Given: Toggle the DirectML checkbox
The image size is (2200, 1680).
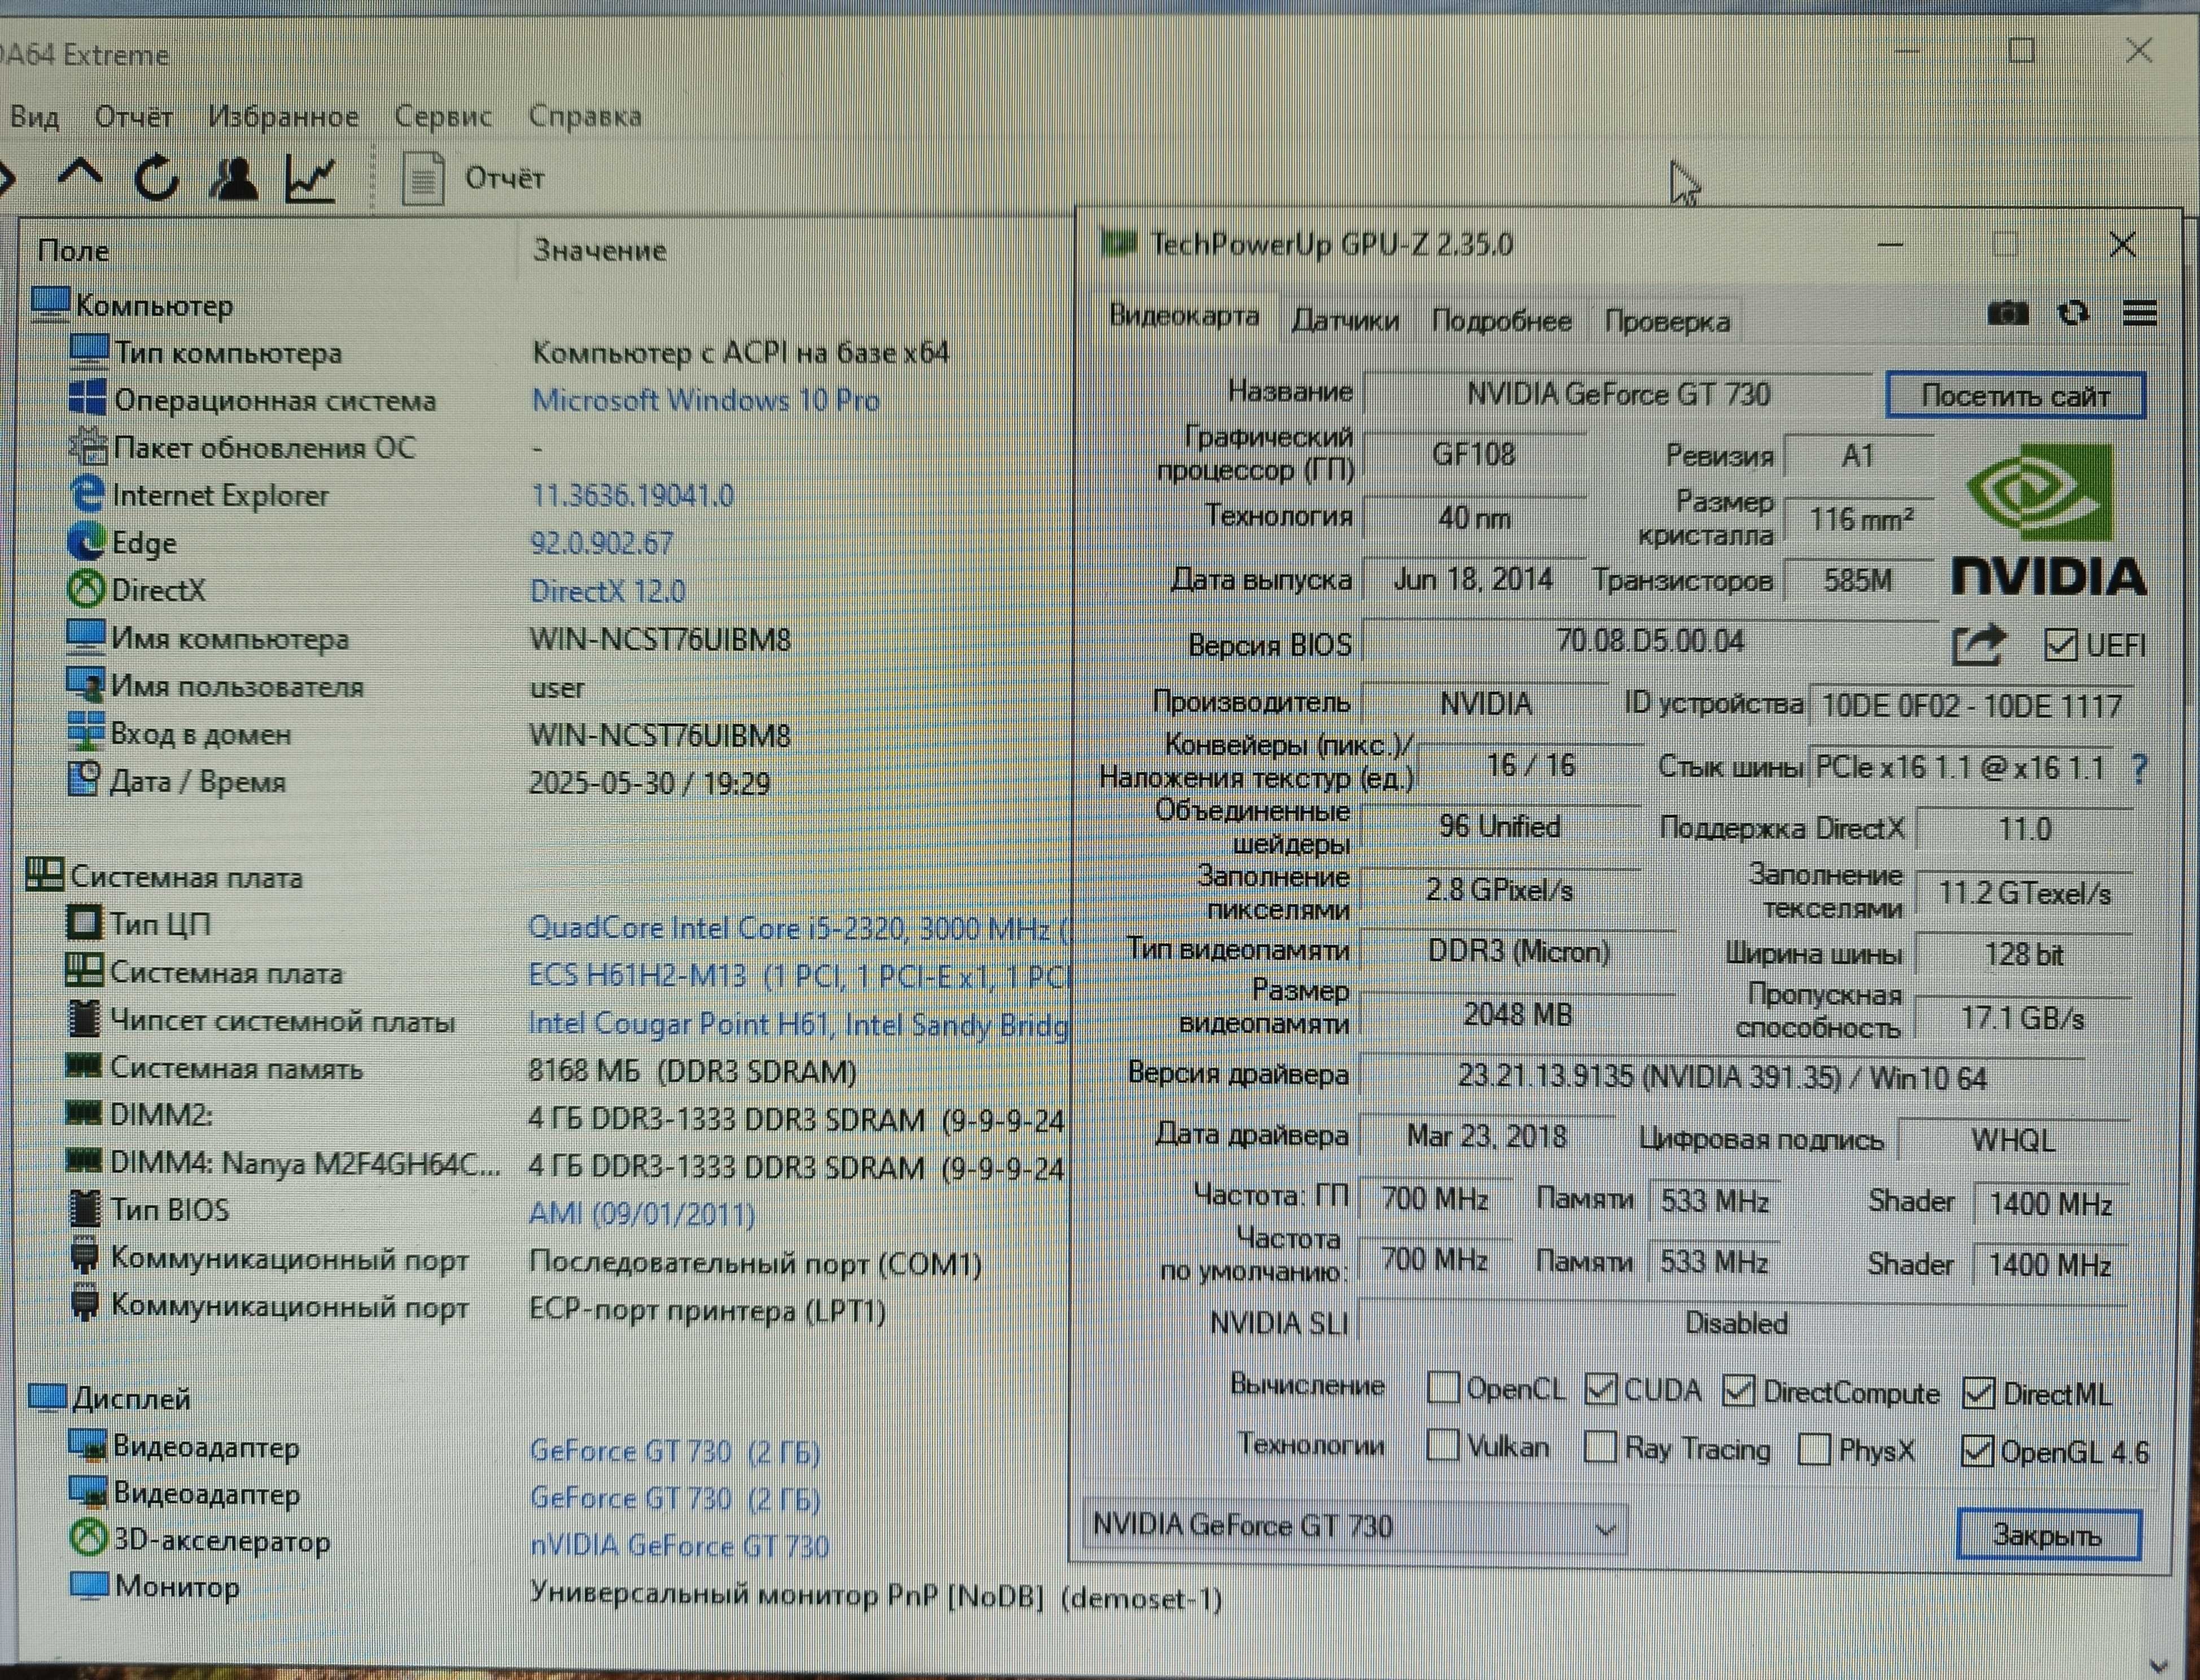Looking at the screenshot, I should coord(1979,1394).
